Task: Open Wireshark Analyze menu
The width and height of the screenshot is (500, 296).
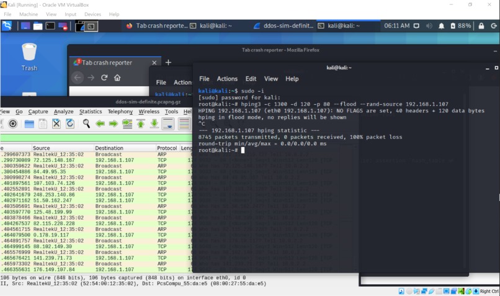Action: tap(64, 112)
